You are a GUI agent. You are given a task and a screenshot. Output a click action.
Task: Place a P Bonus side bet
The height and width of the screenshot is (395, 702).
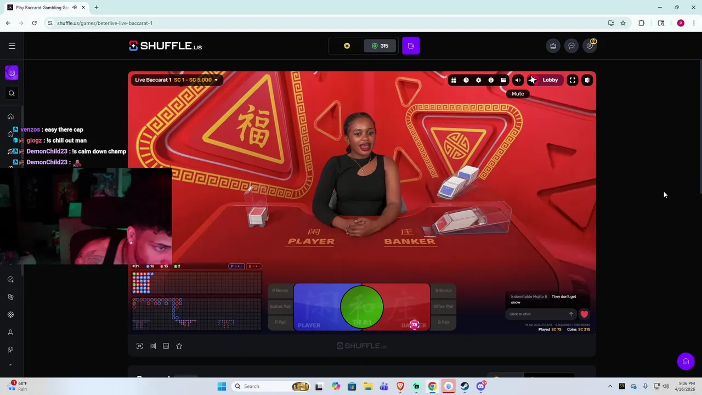coord(280,290)
